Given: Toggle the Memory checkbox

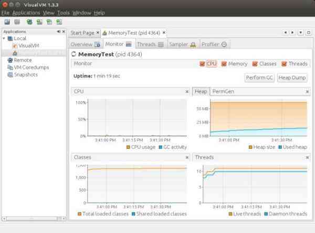Looking at the screenshot, I should click(x=224, y=64).
